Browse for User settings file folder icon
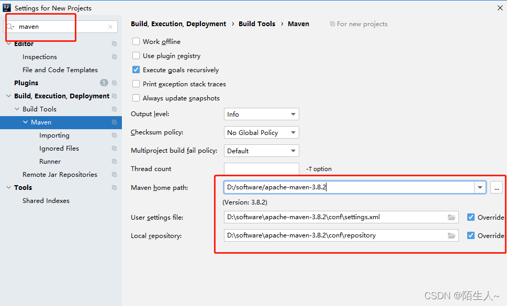Screen dimensions: 507x306 click(x=452, y=217)
